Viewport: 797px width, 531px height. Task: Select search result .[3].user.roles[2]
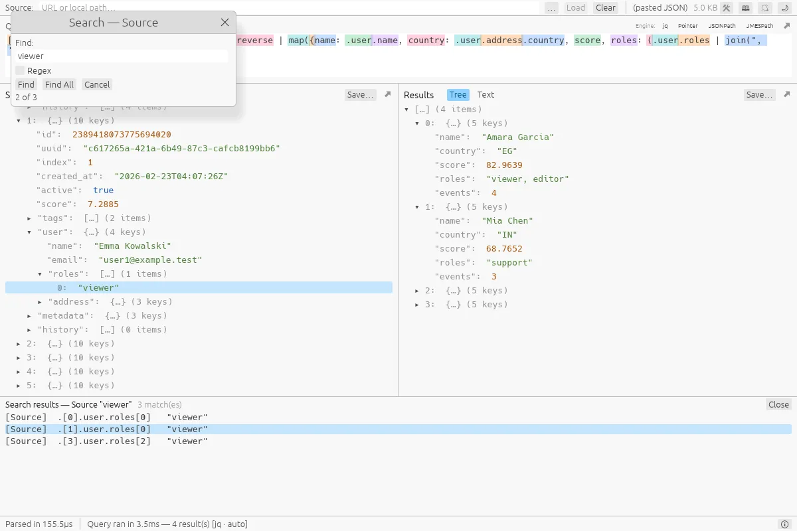(398, 441)
